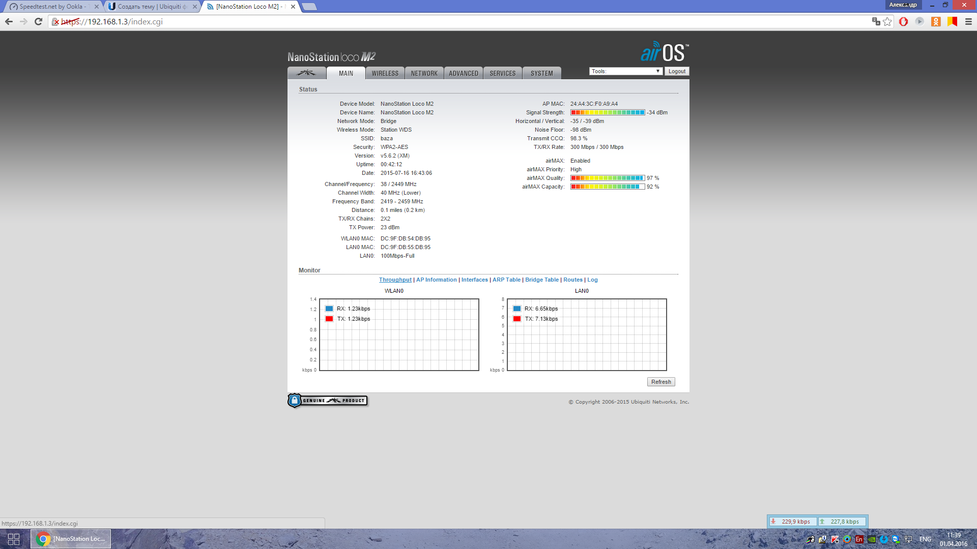Click the ENG language indicator
Image resolution: width=977 pixels, height=549 pixels.
pyautogui.click(x=925, y=539)
